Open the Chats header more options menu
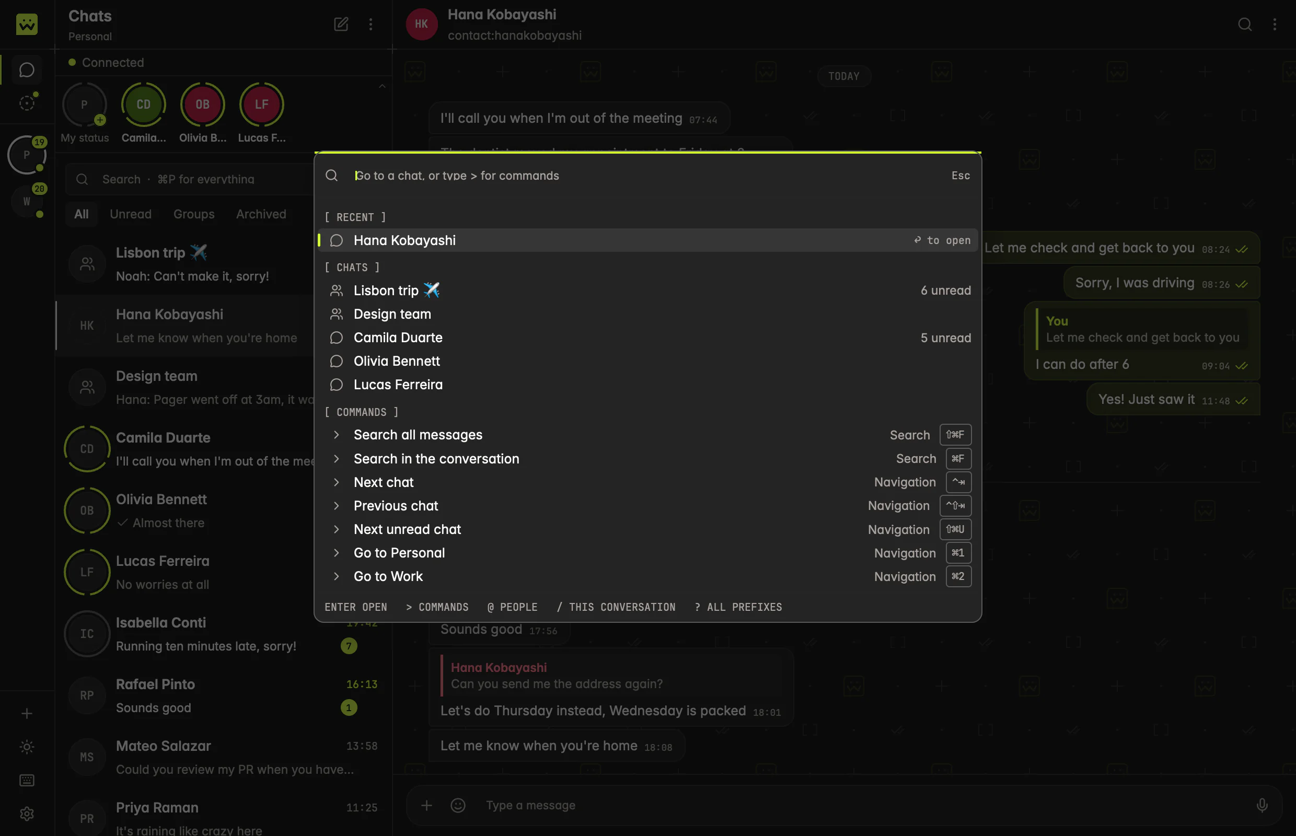The height and width of the screenshot is (836, 1296). [x=371, y=24]
